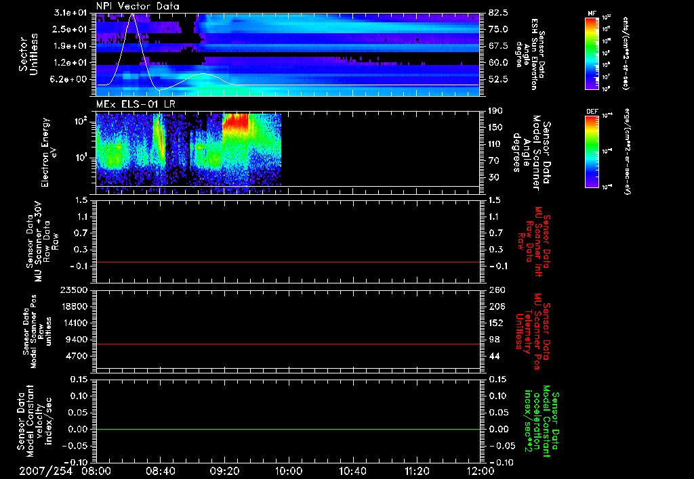
Task: Click the Model Scanner Pos Raw unitless label
Action: point(37,332)
